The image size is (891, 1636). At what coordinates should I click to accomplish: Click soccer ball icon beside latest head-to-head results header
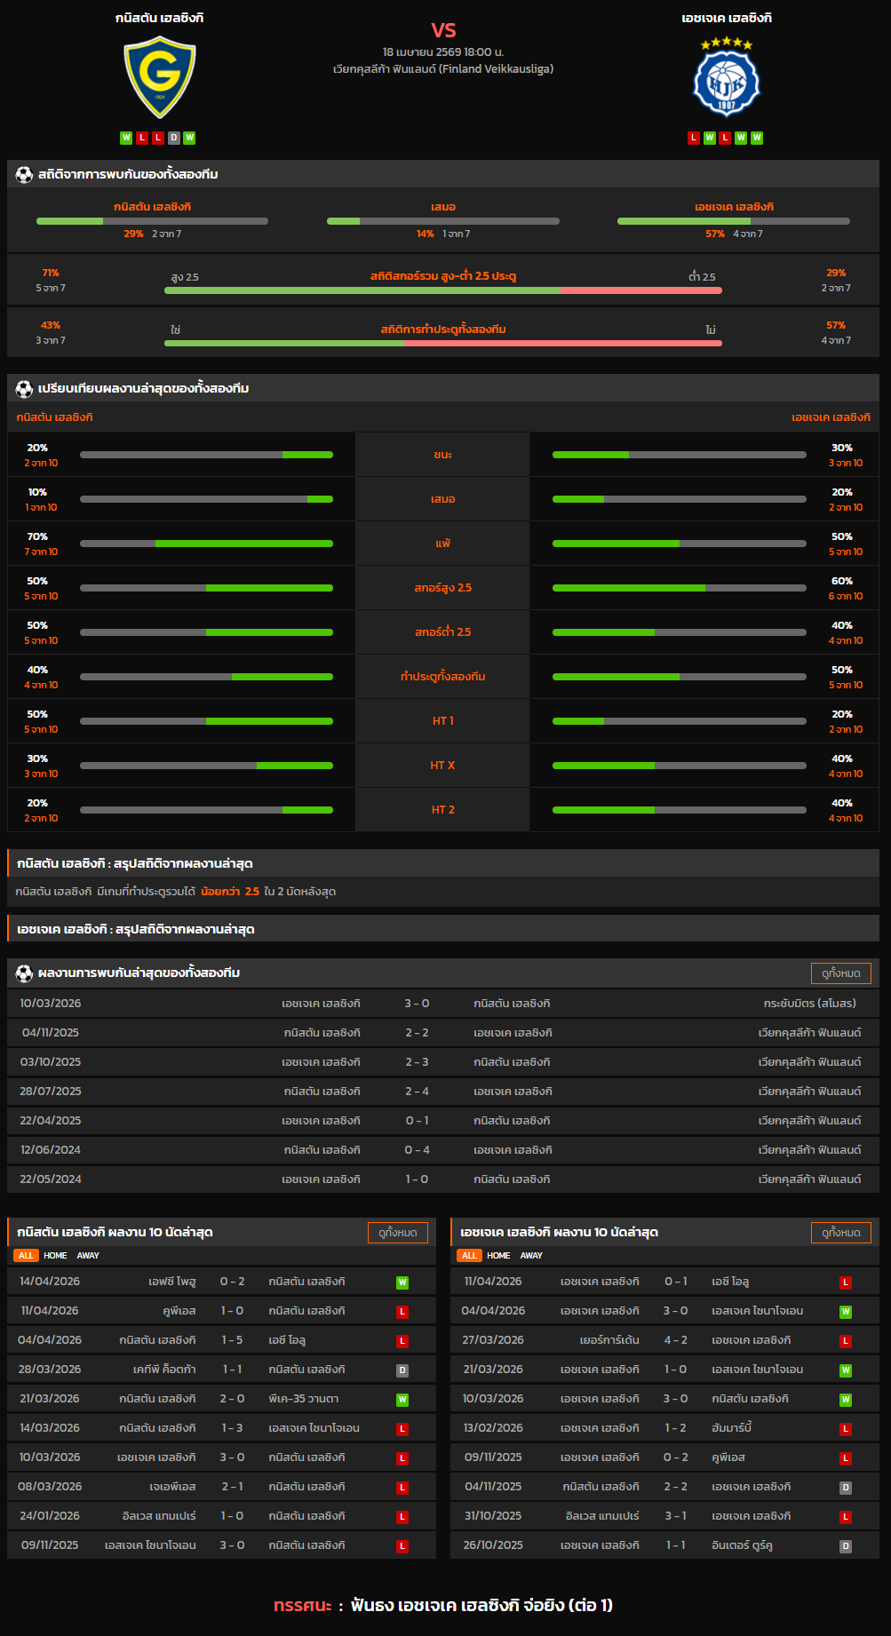pos(24,973)
